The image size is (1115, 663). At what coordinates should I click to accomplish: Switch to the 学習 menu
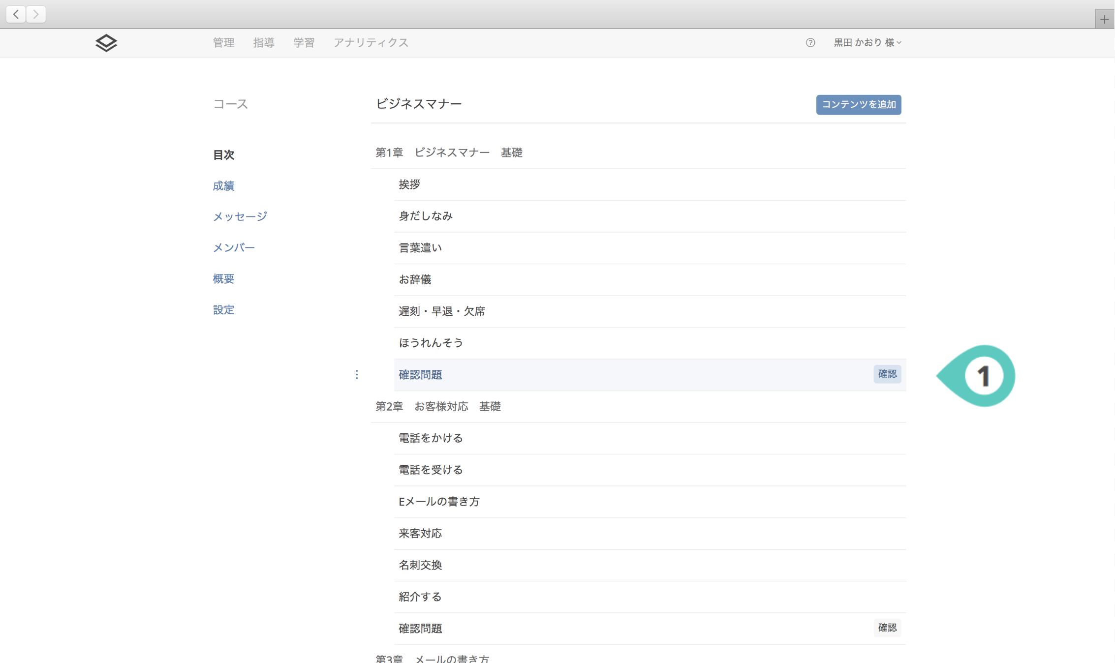point(304,43)
